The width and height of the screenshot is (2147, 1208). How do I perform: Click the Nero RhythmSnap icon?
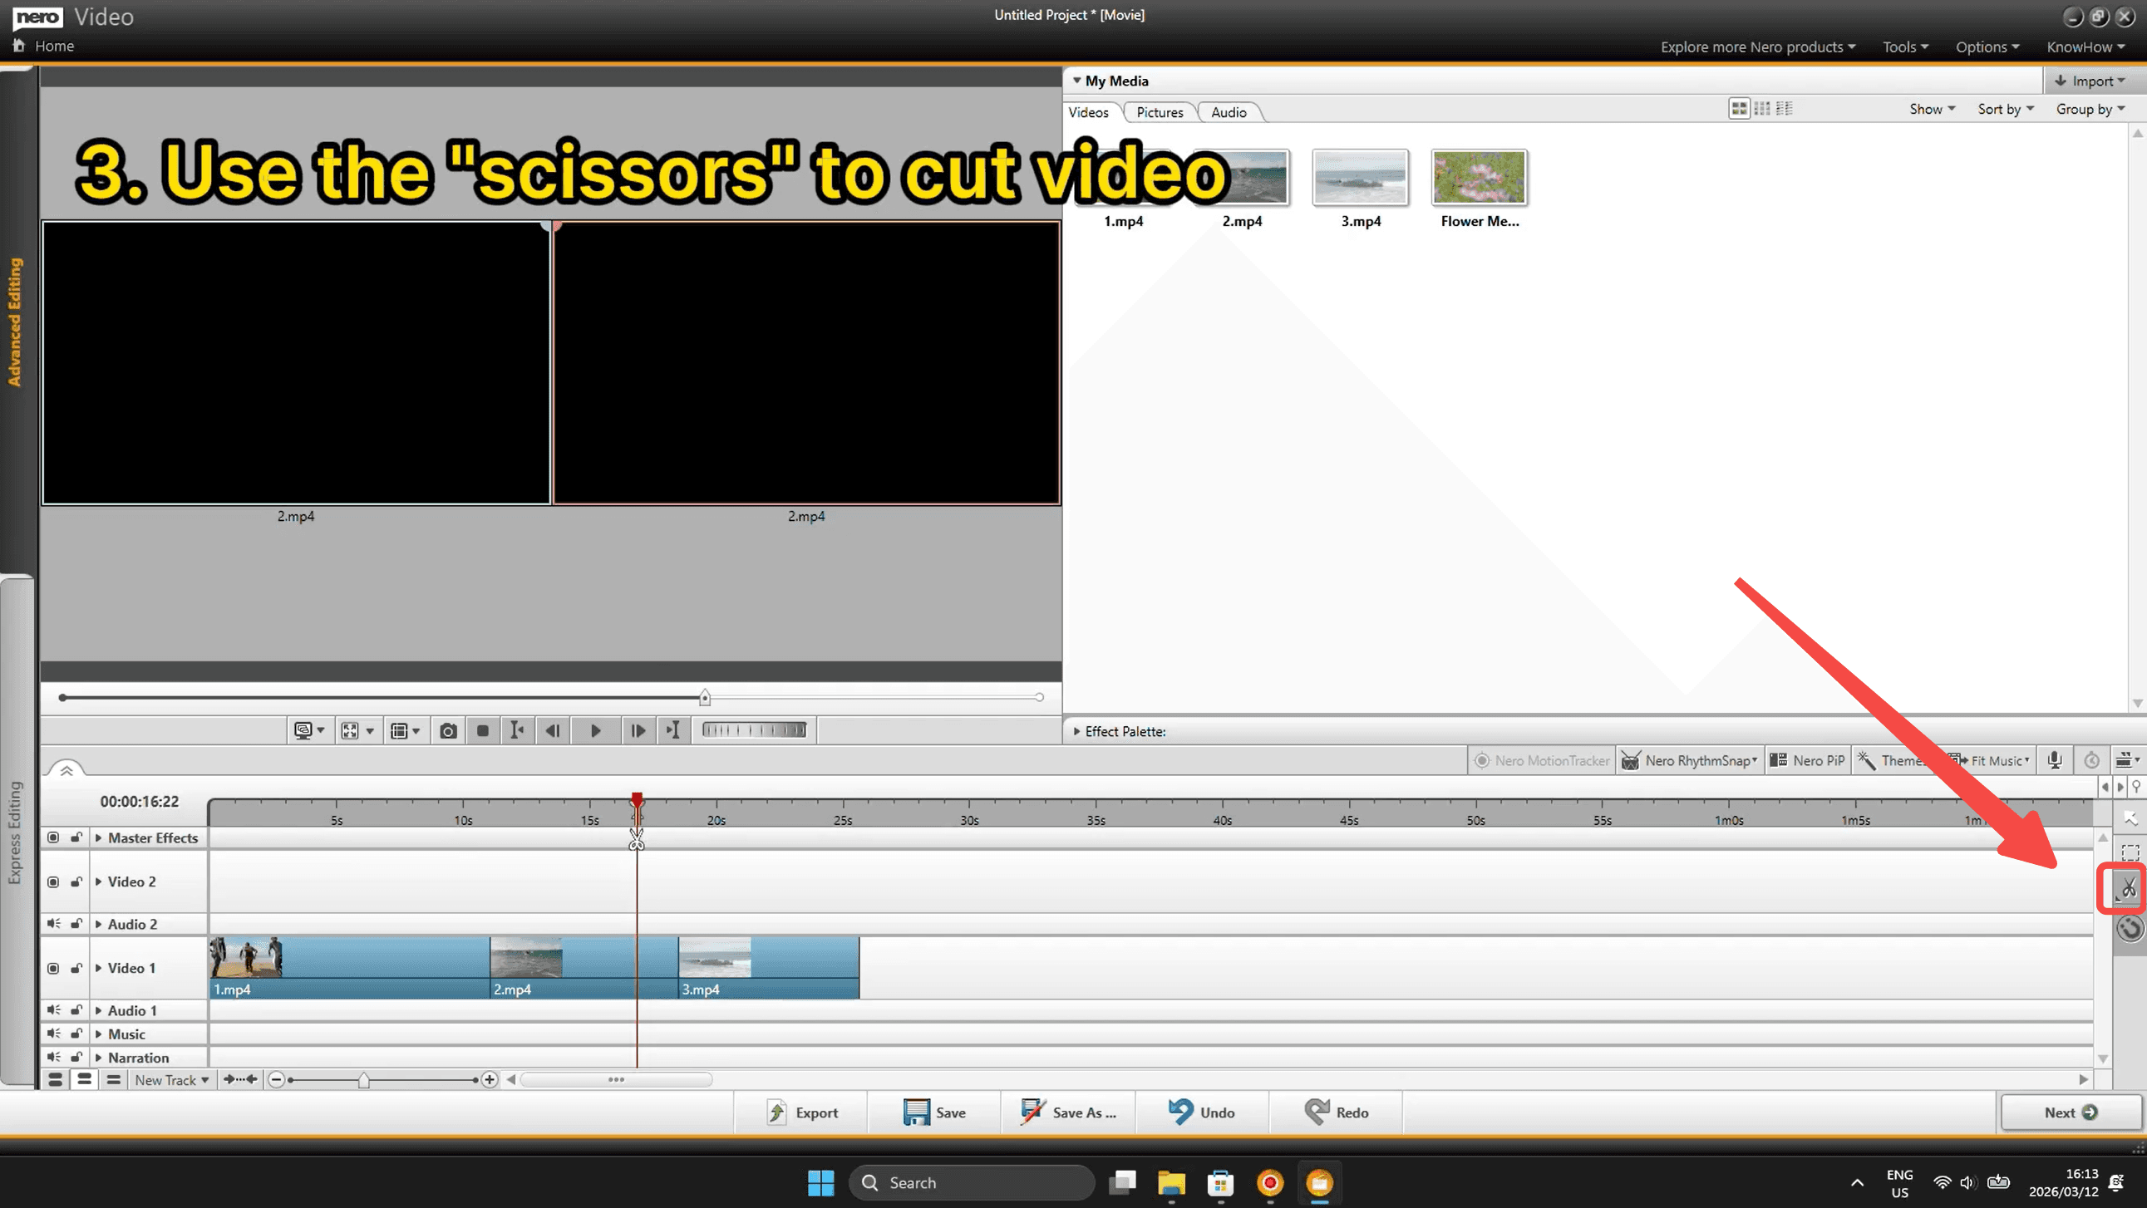tap(1631, 761)
